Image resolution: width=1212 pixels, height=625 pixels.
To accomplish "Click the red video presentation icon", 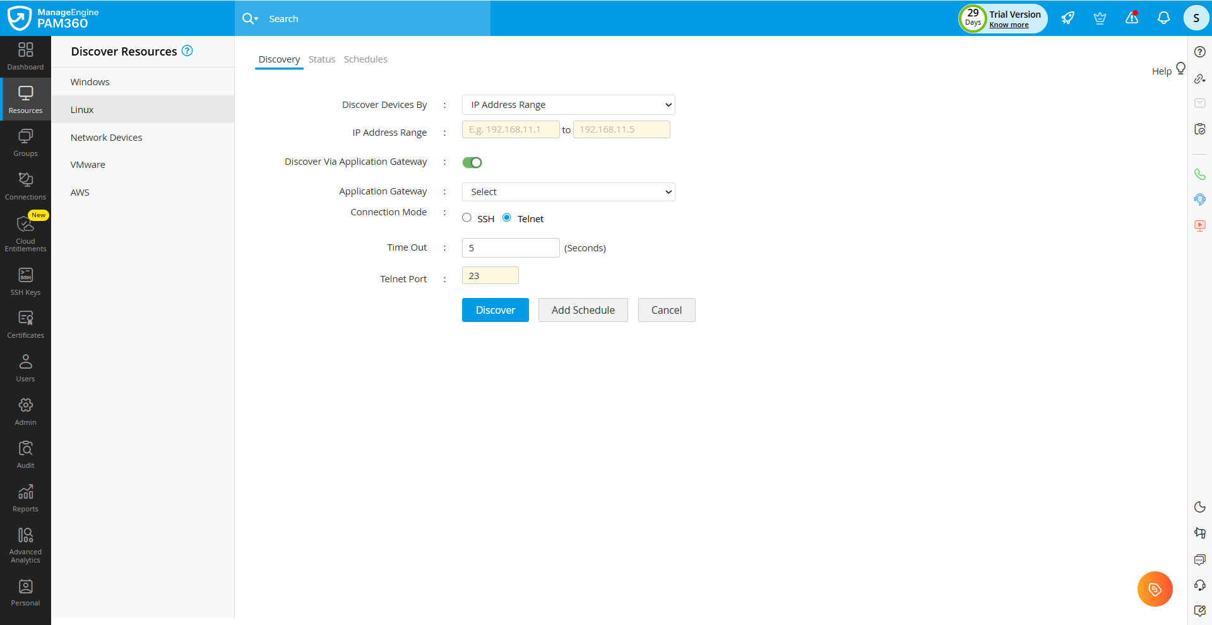I will [1200, 225].
